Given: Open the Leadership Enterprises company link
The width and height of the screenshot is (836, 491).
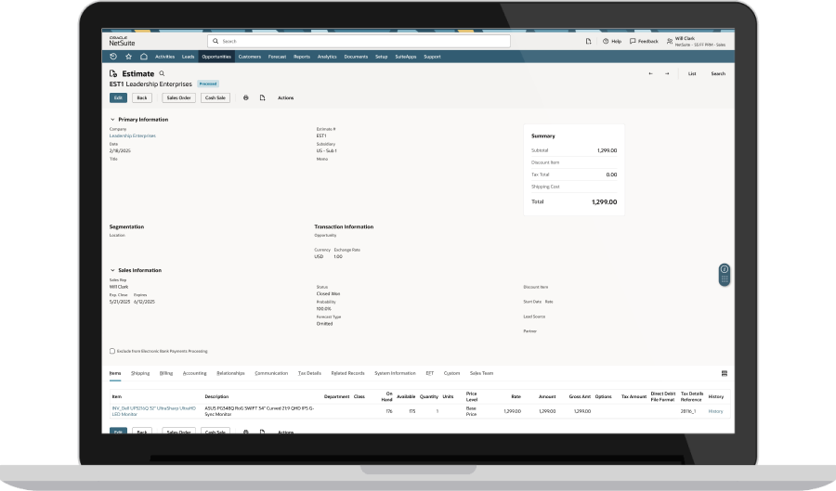Looking at the screenshot, I should tap(133, 136).
